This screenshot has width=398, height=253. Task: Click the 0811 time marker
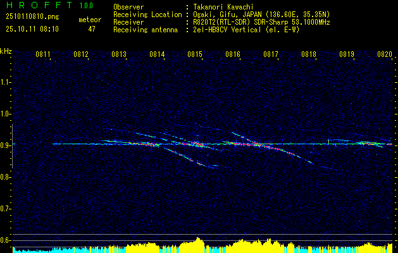(x=42, y=54)
